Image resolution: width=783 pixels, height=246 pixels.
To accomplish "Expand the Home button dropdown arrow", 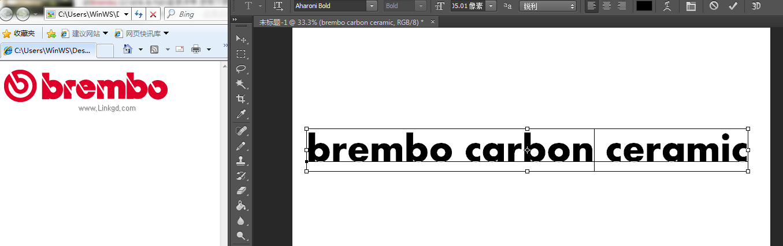I will coord(140,50).
